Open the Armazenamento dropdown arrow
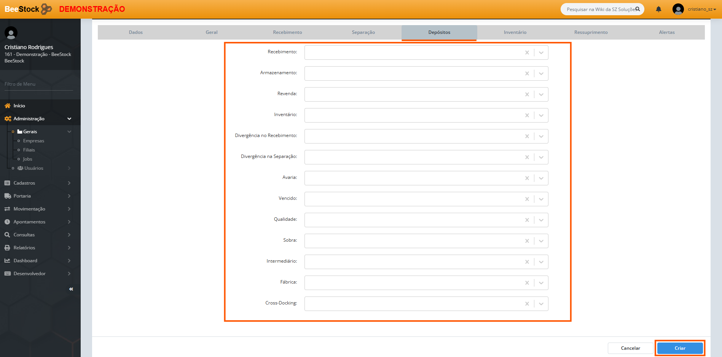Viewport: 722px width, 357px height. pos(541,73)
